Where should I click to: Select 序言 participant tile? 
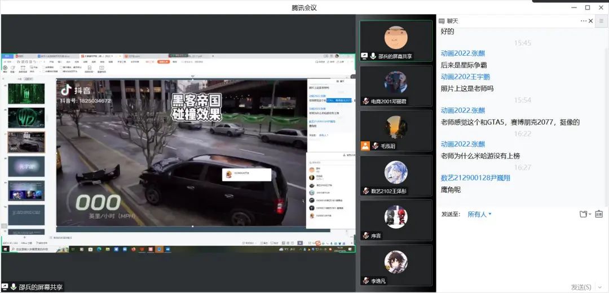[396, 220]
